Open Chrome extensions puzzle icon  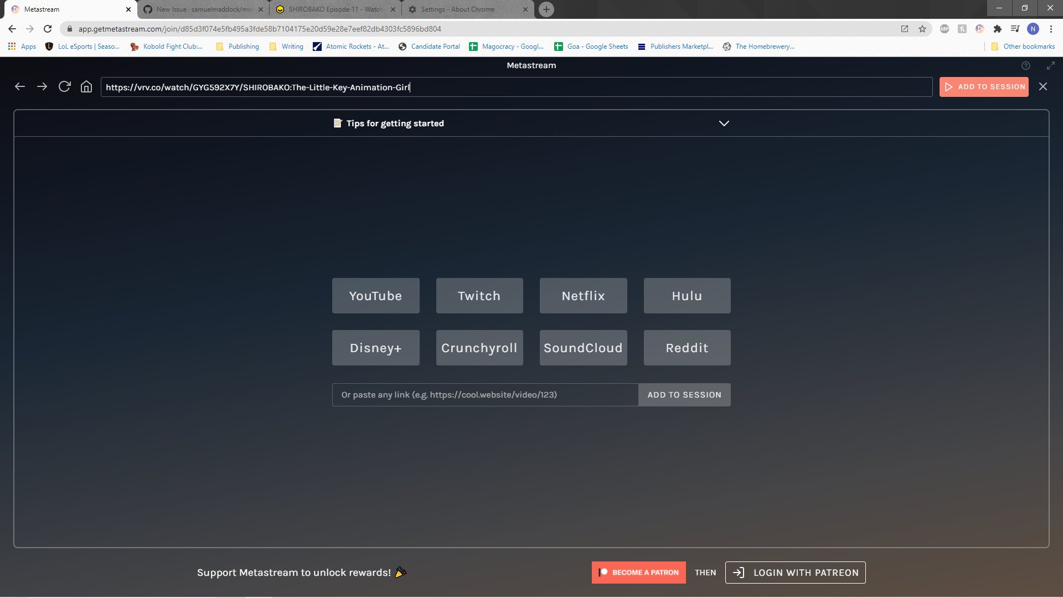pos(998,29)
